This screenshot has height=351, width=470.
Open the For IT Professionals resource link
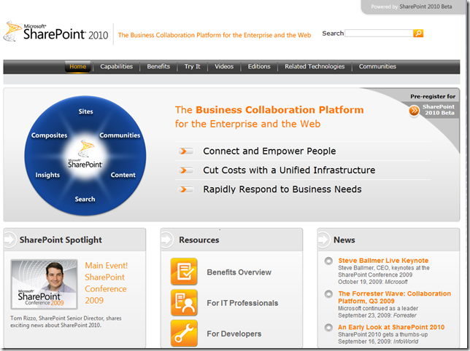click(x=242, y=303)
